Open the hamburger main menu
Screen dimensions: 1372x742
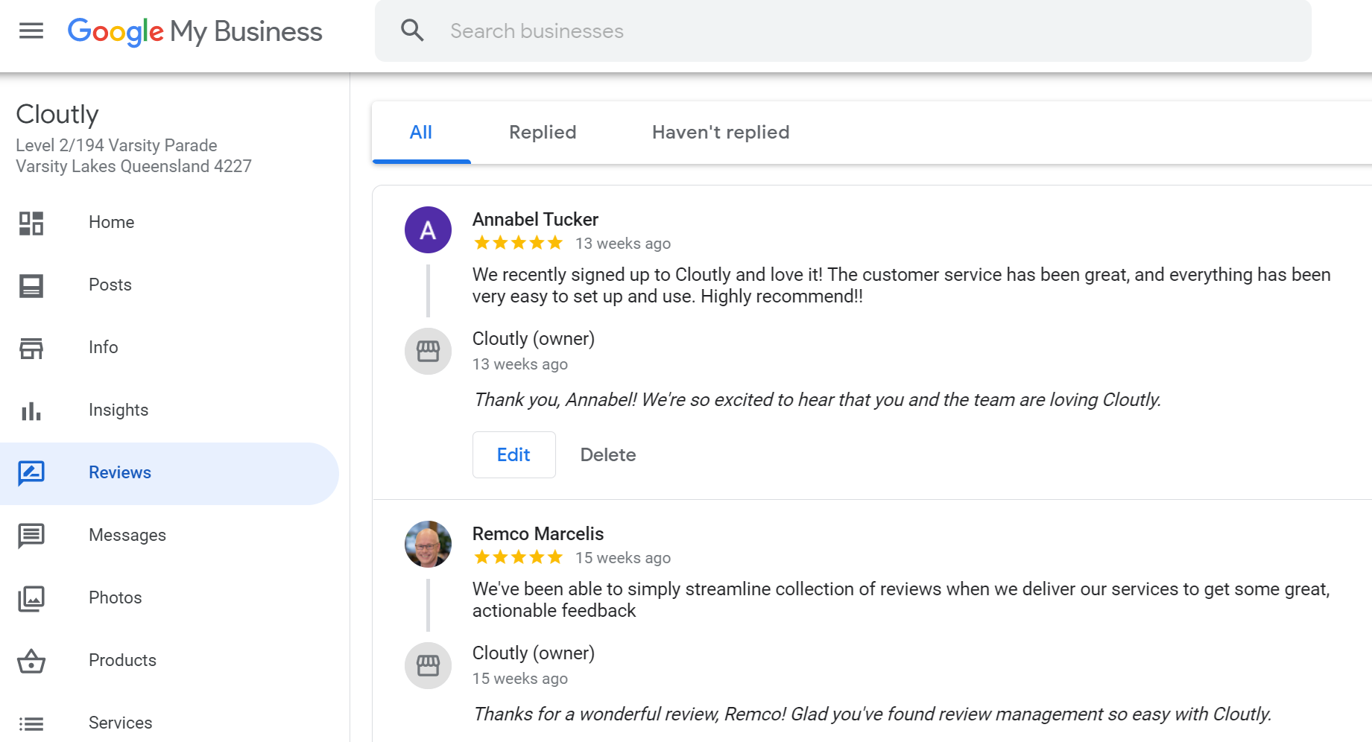point(31,31)
